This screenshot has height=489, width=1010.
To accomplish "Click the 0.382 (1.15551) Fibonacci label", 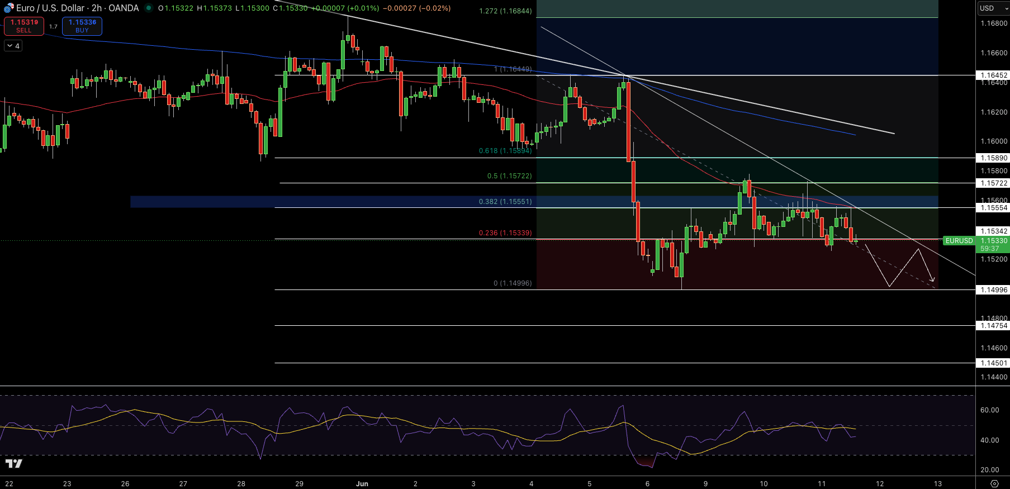I will click(505, 202).
